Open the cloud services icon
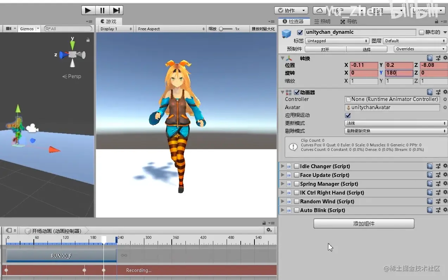 (320, 11)
